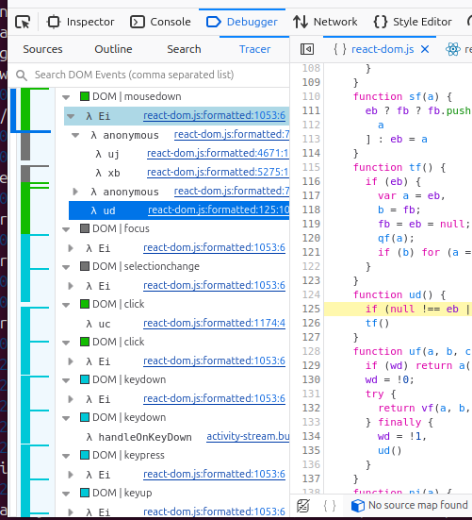The height and width of the screenshot is (520, 472).
Task: Collapse the highlighted Ei call under mousedown
Action: [71, 116]
